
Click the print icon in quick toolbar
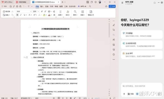[x=17, y=6]
